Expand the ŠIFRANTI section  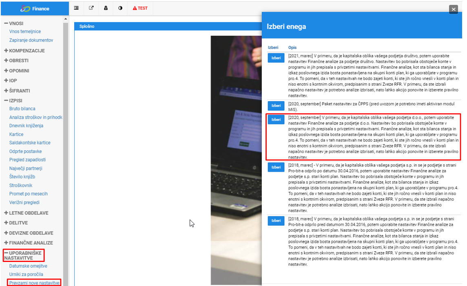tap(17, 91)
